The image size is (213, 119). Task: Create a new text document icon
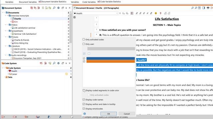coord(46,8)
